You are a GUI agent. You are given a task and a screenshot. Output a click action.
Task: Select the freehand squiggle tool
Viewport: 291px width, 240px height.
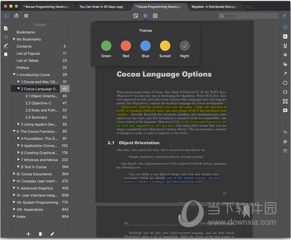pyautogui.click(x=285, y=64)
